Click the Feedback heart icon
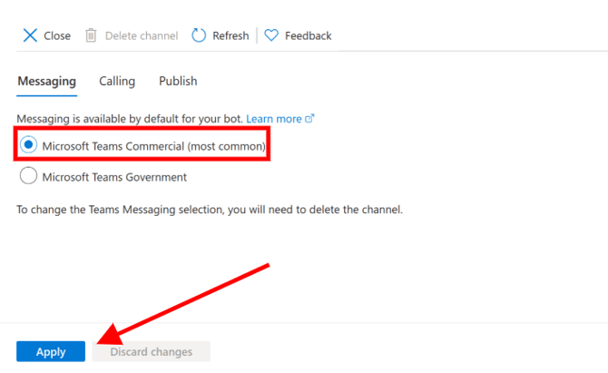Viewport: 608px width, 373px height. (x=271, y=35)
